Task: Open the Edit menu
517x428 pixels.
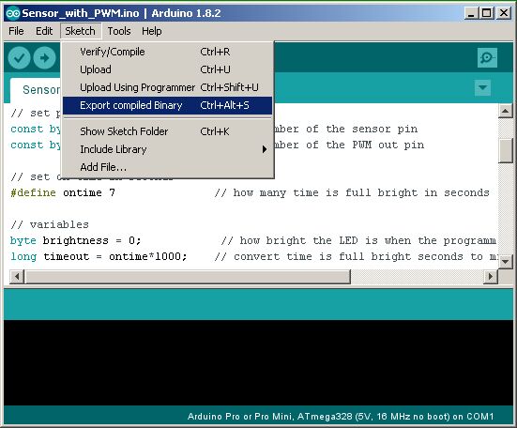Action: tap(44, 31)
